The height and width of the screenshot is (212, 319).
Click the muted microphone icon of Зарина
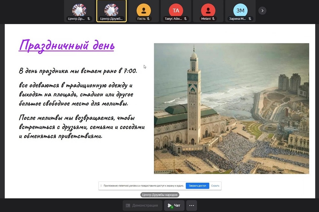(x=250, y=19)
